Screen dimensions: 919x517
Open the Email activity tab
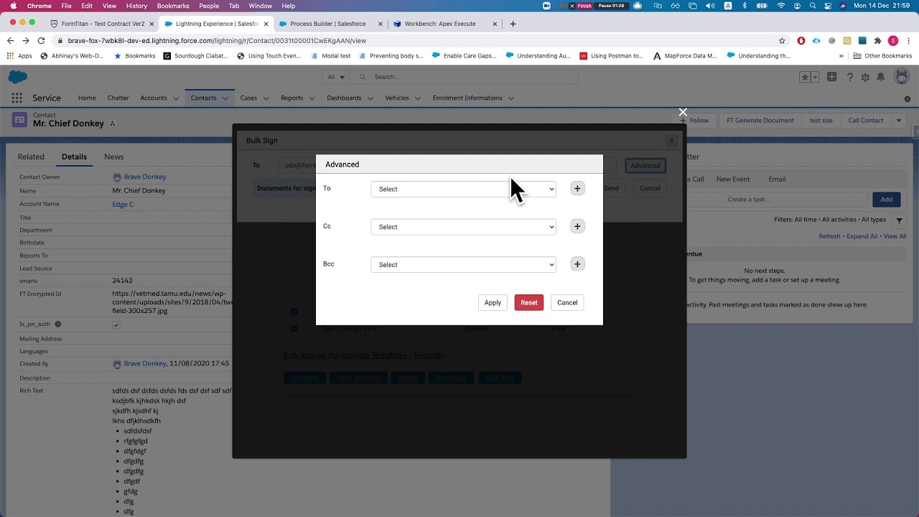coord(777,179)
